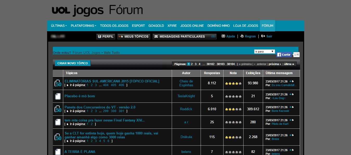
Task: Click the Regras hand icon
Action: [x=242, y=36]
